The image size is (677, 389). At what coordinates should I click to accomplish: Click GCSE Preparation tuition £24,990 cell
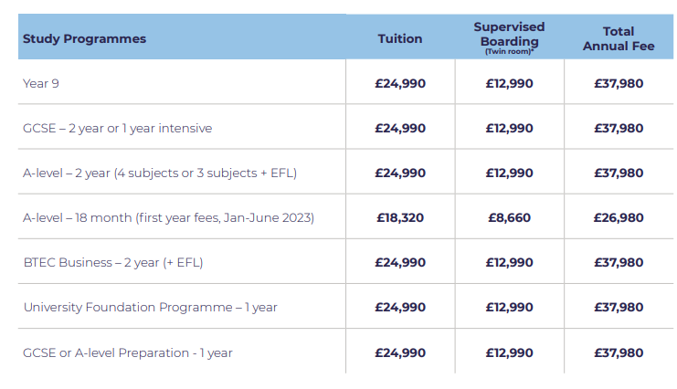(x=400, y=352)
